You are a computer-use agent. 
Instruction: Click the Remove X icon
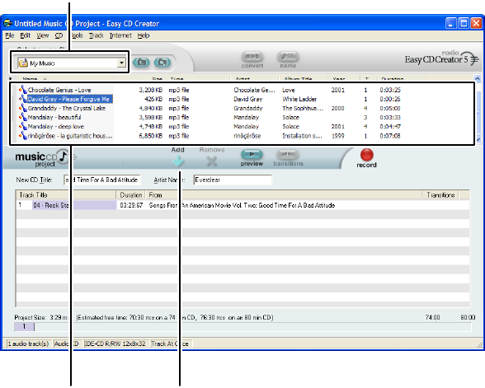[x=211, y=161]
